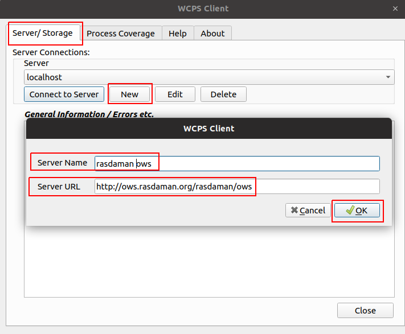Viewport: 405px width, 334px height.
Task: Open the Process Coverage tab
Action: point(121,33)
